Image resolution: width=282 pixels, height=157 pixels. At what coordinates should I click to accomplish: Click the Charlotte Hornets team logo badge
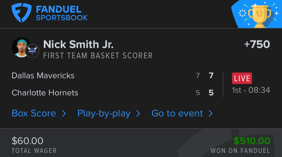click(32, 51)
